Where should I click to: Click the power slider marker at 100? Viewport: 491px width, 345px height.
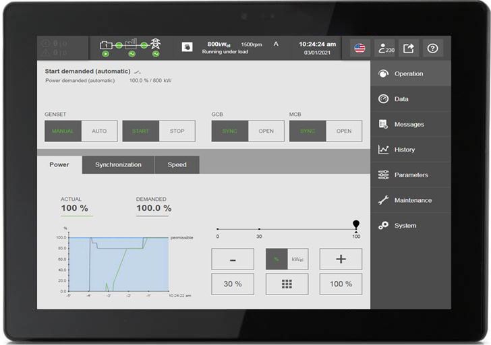click(x=356, y=224)
